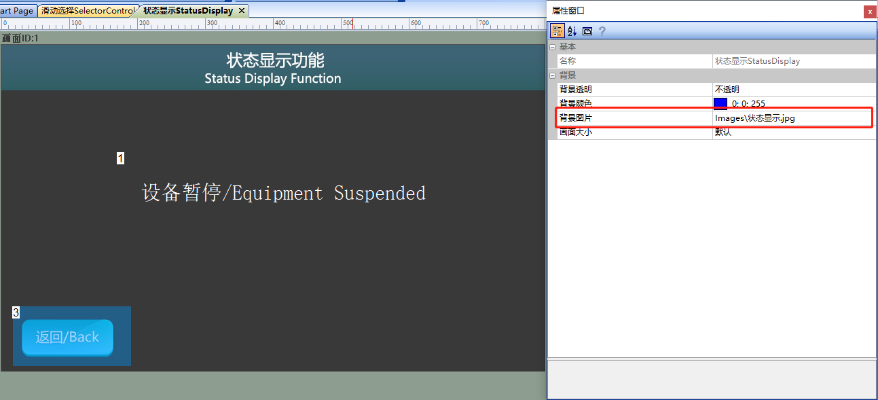Click the 画面ID:1 label above canvas
878x400 pixels.
(x=20, y=39)
